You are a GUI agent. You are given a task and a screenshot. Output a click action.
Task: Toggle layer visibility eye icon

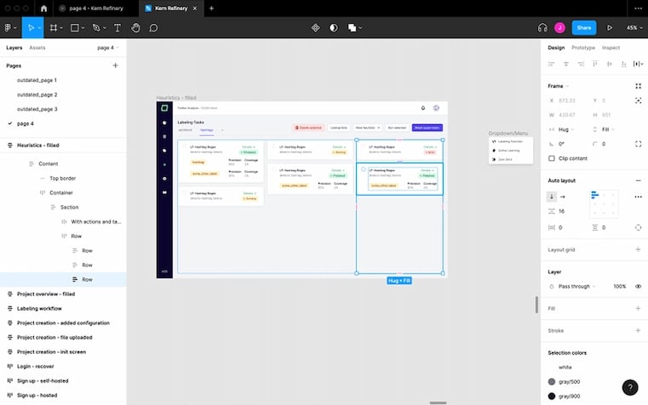[x=639, y=286]
